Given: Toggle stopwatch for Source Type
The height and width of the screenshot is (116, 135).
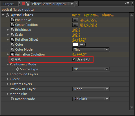Looking at the screenshot, I should (x=17, y=69).
